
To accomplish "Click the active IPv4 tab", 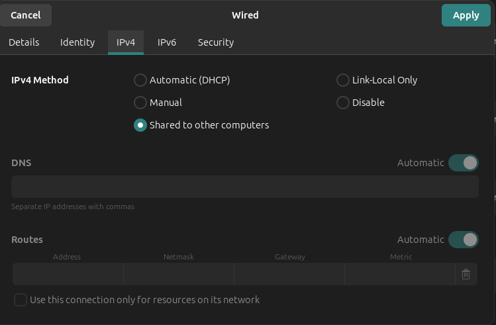I will point(126,42).
